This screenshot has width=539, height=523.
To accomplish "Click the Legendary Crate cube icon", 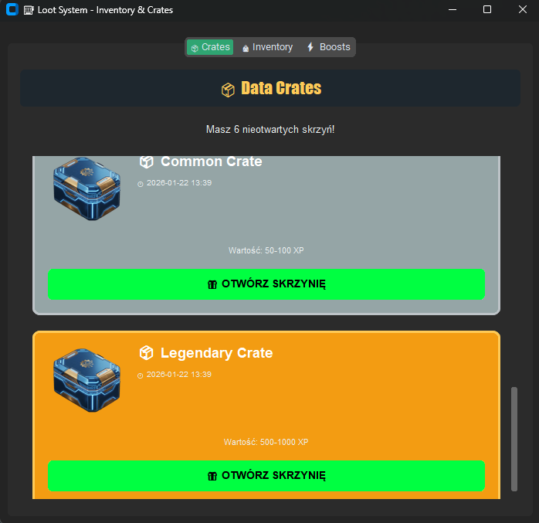I will click(x=147, y=353).
